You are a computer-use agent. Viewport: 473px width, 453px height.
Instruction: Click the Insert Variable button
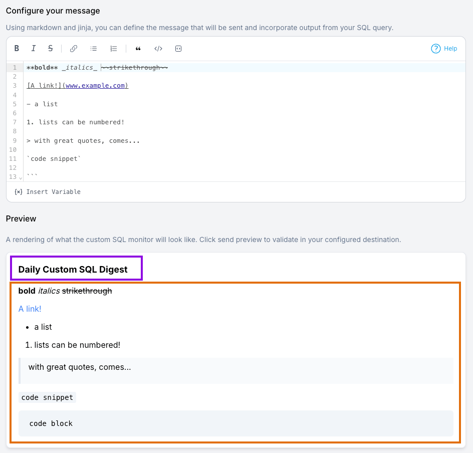[x=48, y=192]
